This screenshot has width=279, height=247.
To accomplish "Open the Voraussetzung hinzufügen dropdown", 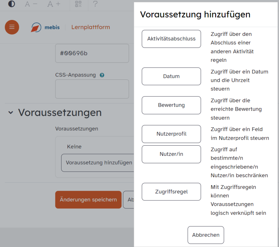I will coord(98,163).
